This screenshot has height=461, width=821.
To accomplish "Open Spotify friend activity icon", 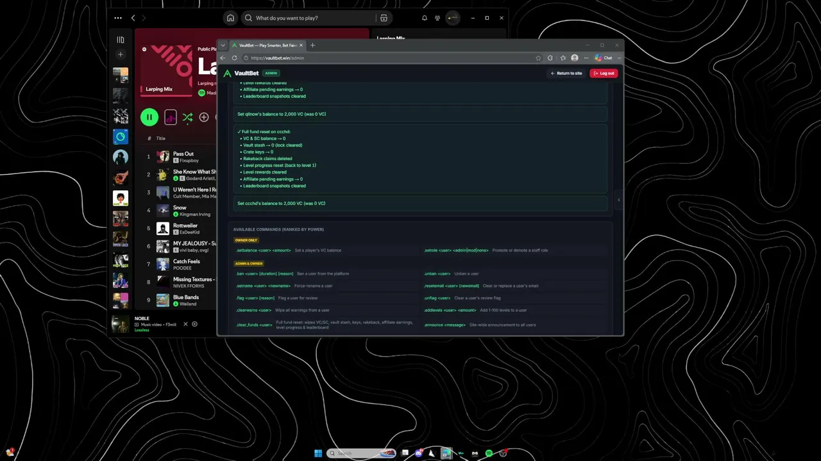I will [438, 18].
